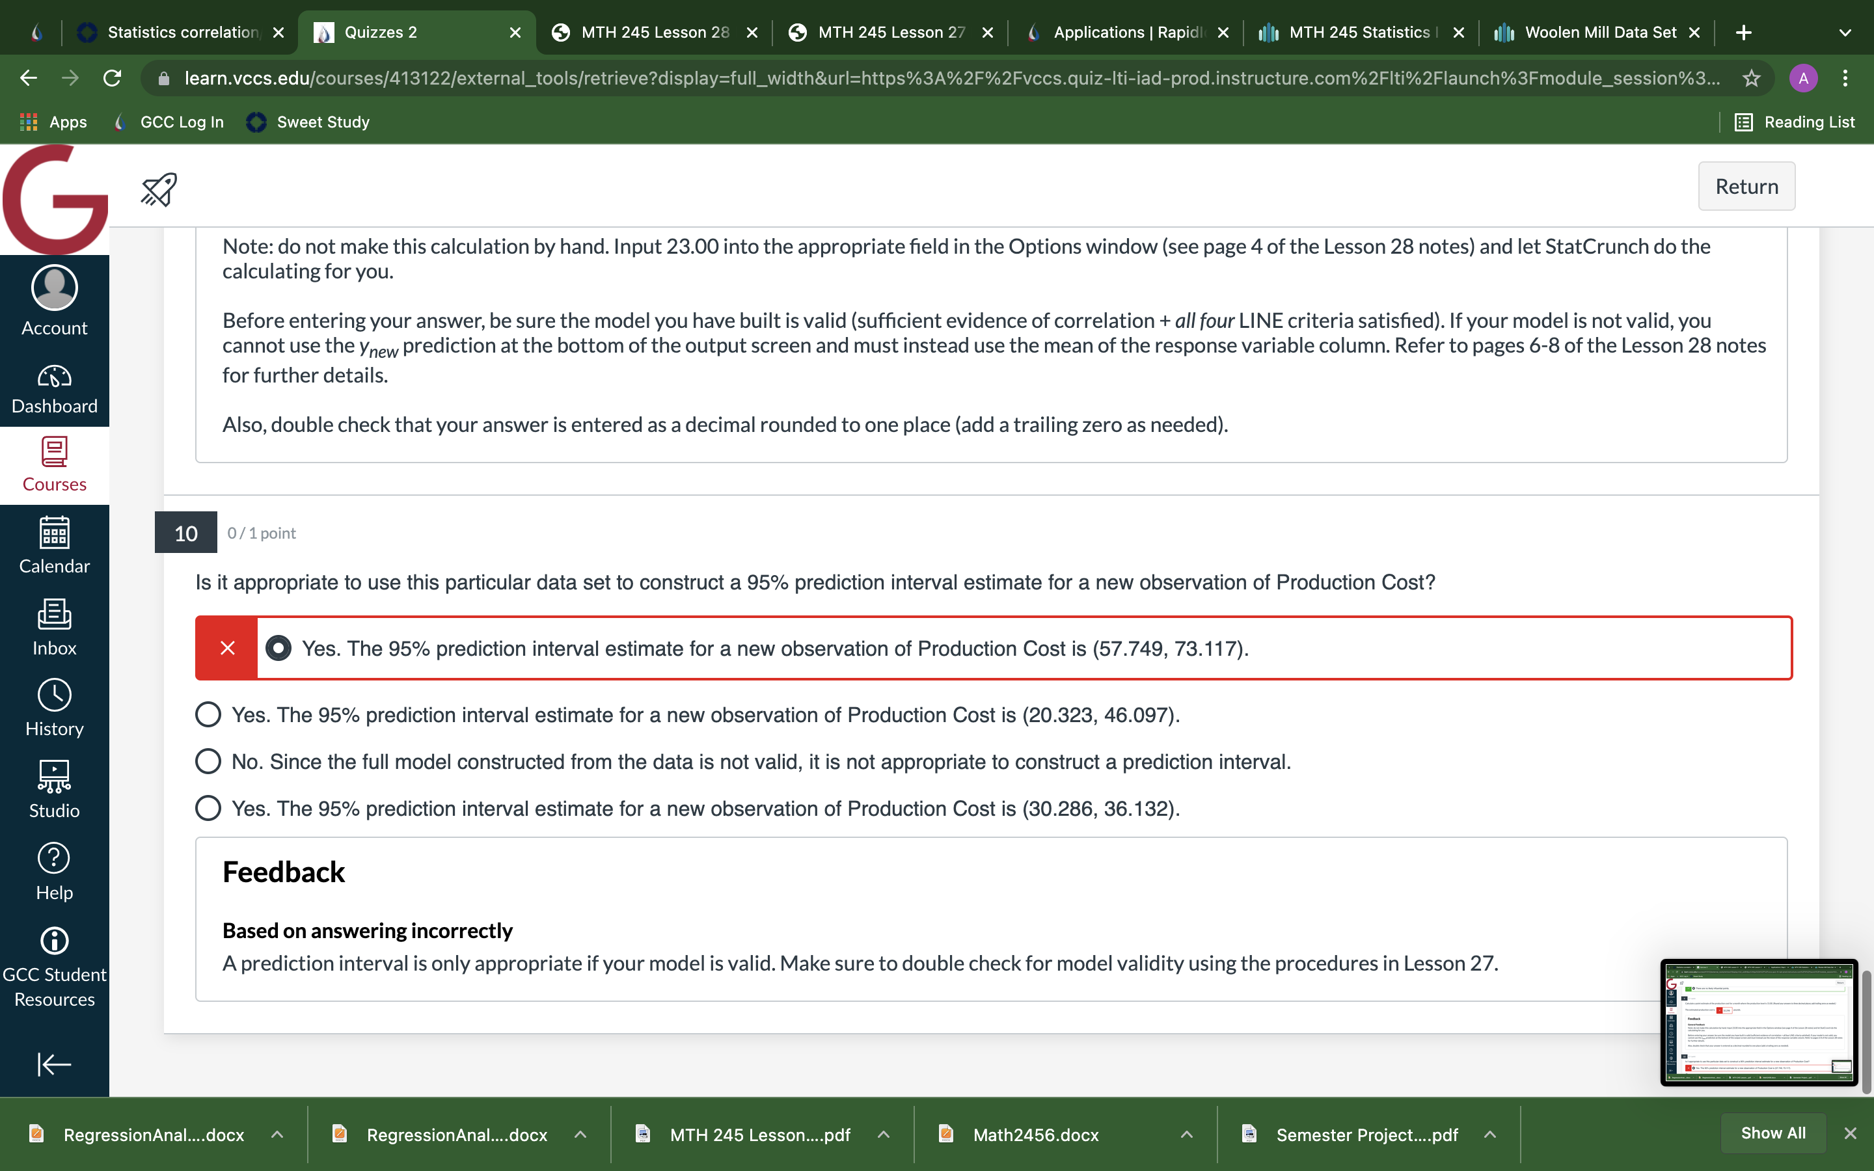
Task: Open Courses in the sidebar
Action: 54,465
